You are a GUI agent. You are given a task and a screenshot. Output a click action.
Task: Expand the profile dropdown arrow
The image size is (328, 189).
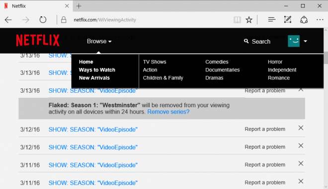[x=306, y=41]
